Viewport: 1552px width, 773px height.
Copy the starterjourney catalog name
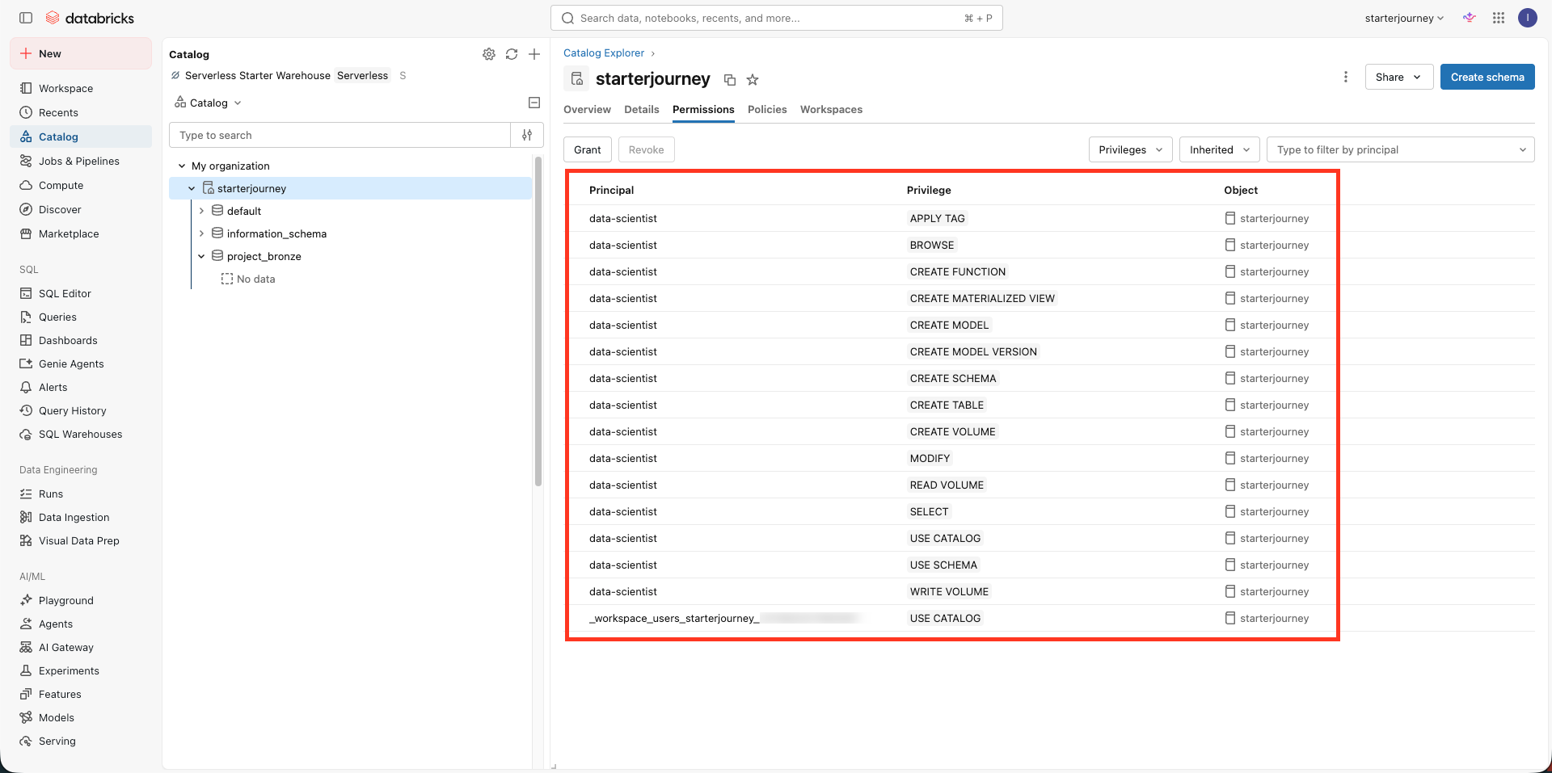[x=730, y=80]
